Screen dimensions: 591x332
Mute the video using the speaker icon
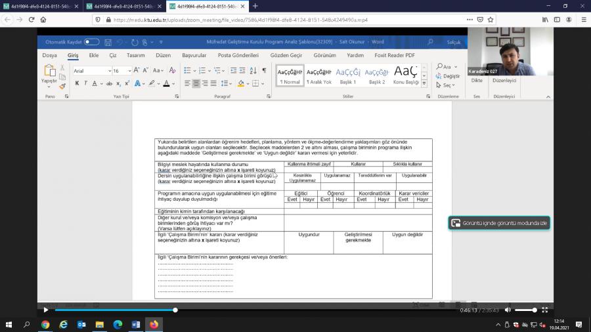point(508,310)
